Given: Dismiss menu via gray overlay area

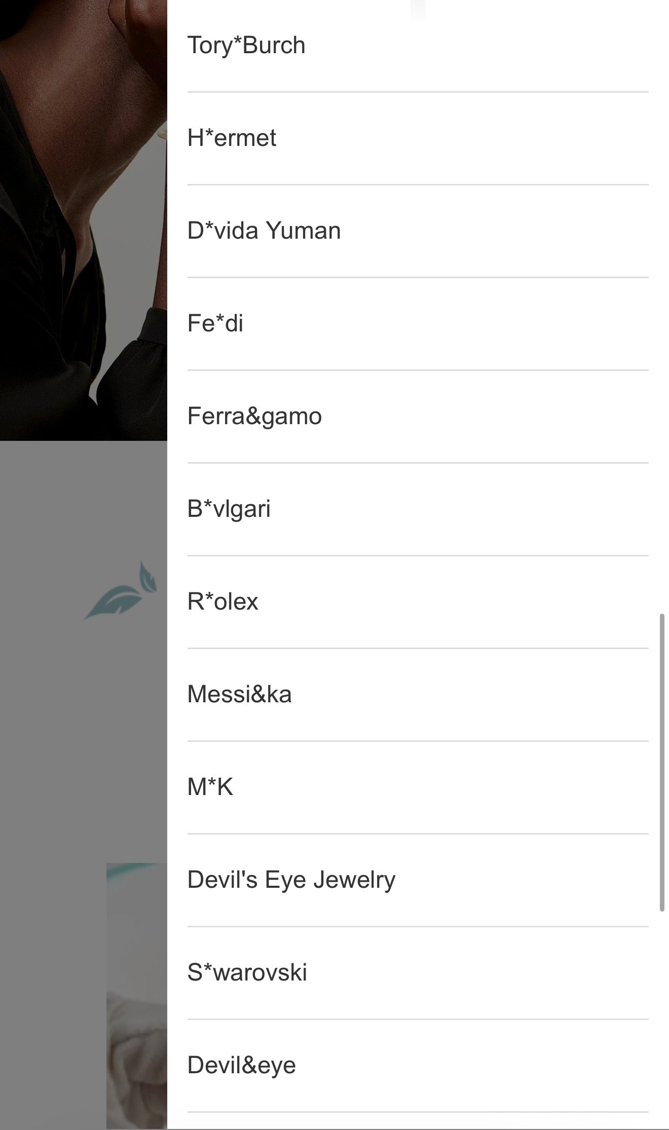Looking at the screenshot, I should coord(84,735).
